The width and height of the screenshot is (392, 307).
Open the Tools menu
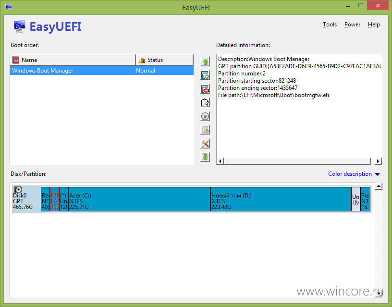(330, 25)
